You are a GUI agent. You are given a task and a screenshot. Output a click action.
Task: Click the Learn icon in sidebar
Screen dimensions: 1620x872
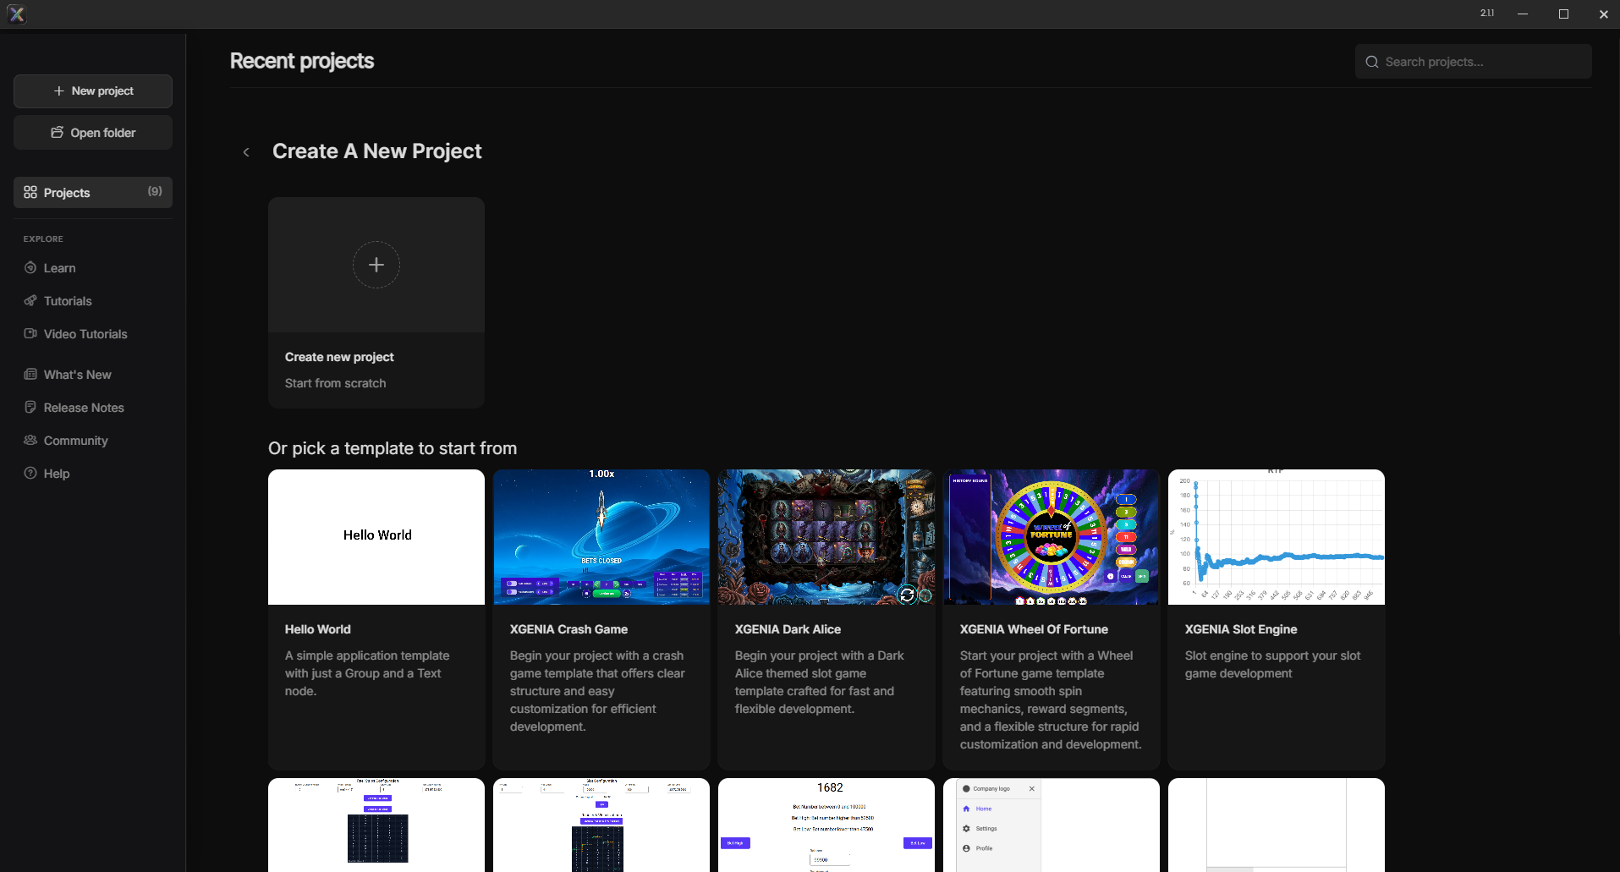pos(30,268)
